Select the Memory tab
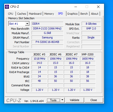 pyautogui.click(x=49, y=14)
